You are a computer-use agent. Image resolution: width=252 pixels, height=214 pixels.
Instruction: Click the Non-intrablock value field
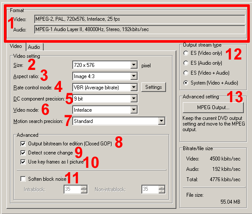(x=150, y=189)
